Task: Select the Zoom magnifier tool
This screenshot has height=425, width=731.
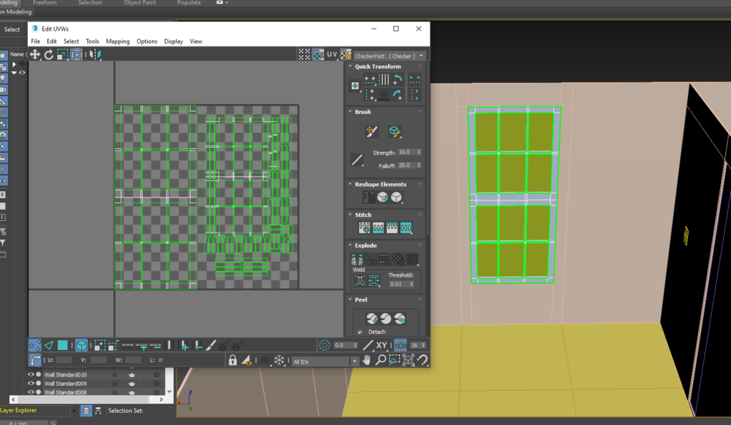Action: click(x=382, y=359)
